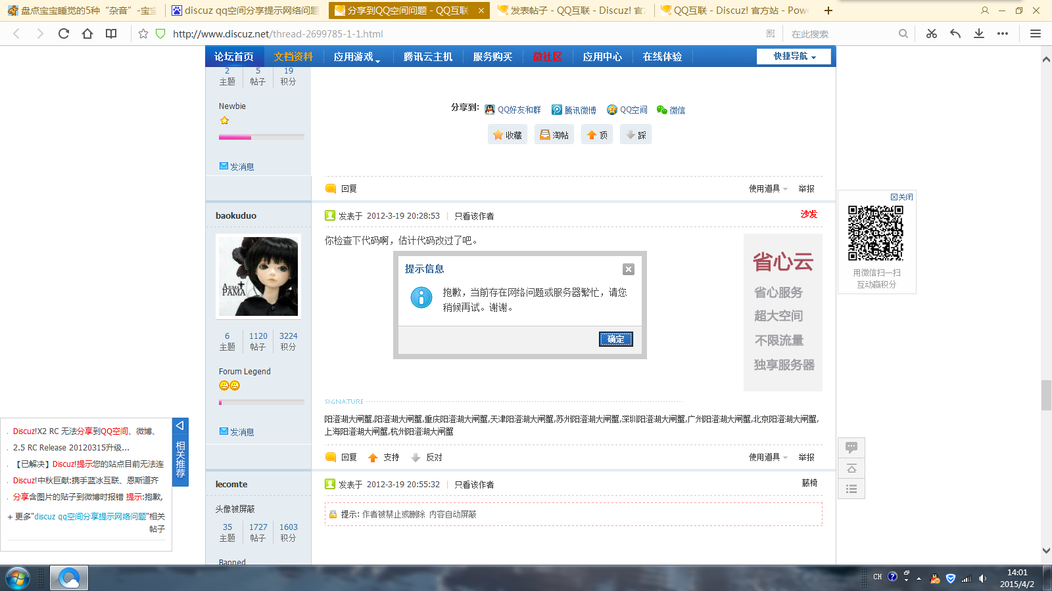
Task: Click the browser forward arrow
Action: click(x=40, y=33)
